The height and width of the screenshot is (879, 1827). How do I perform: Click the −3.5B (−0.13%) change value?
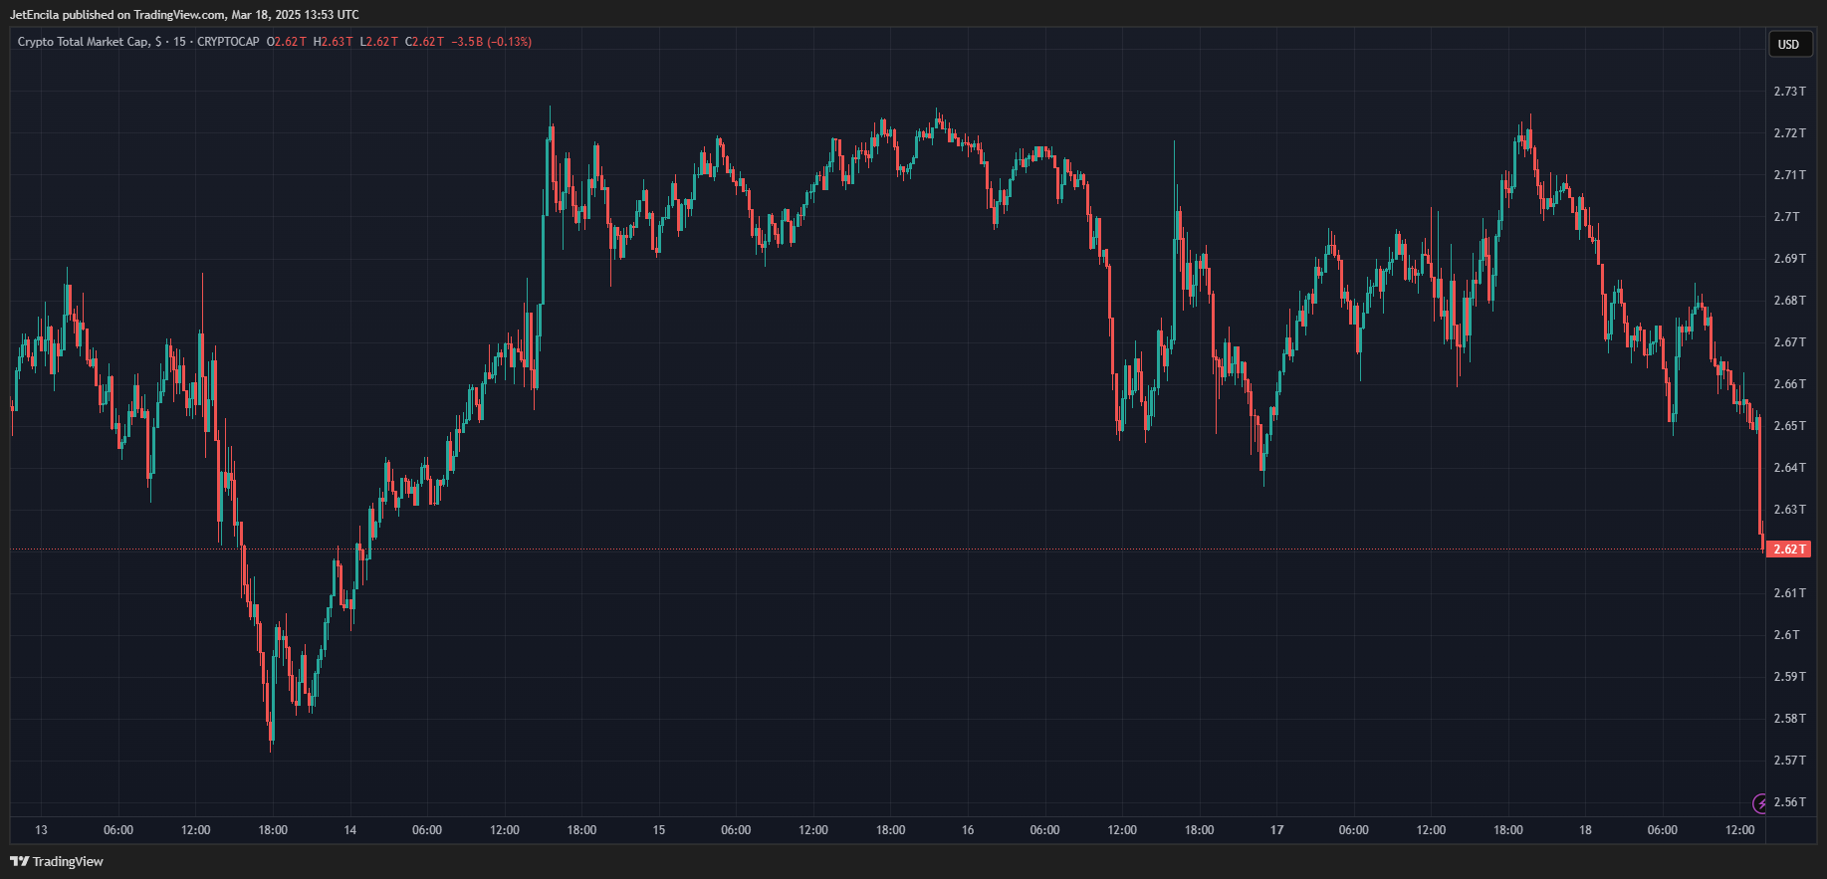point(492,42)
